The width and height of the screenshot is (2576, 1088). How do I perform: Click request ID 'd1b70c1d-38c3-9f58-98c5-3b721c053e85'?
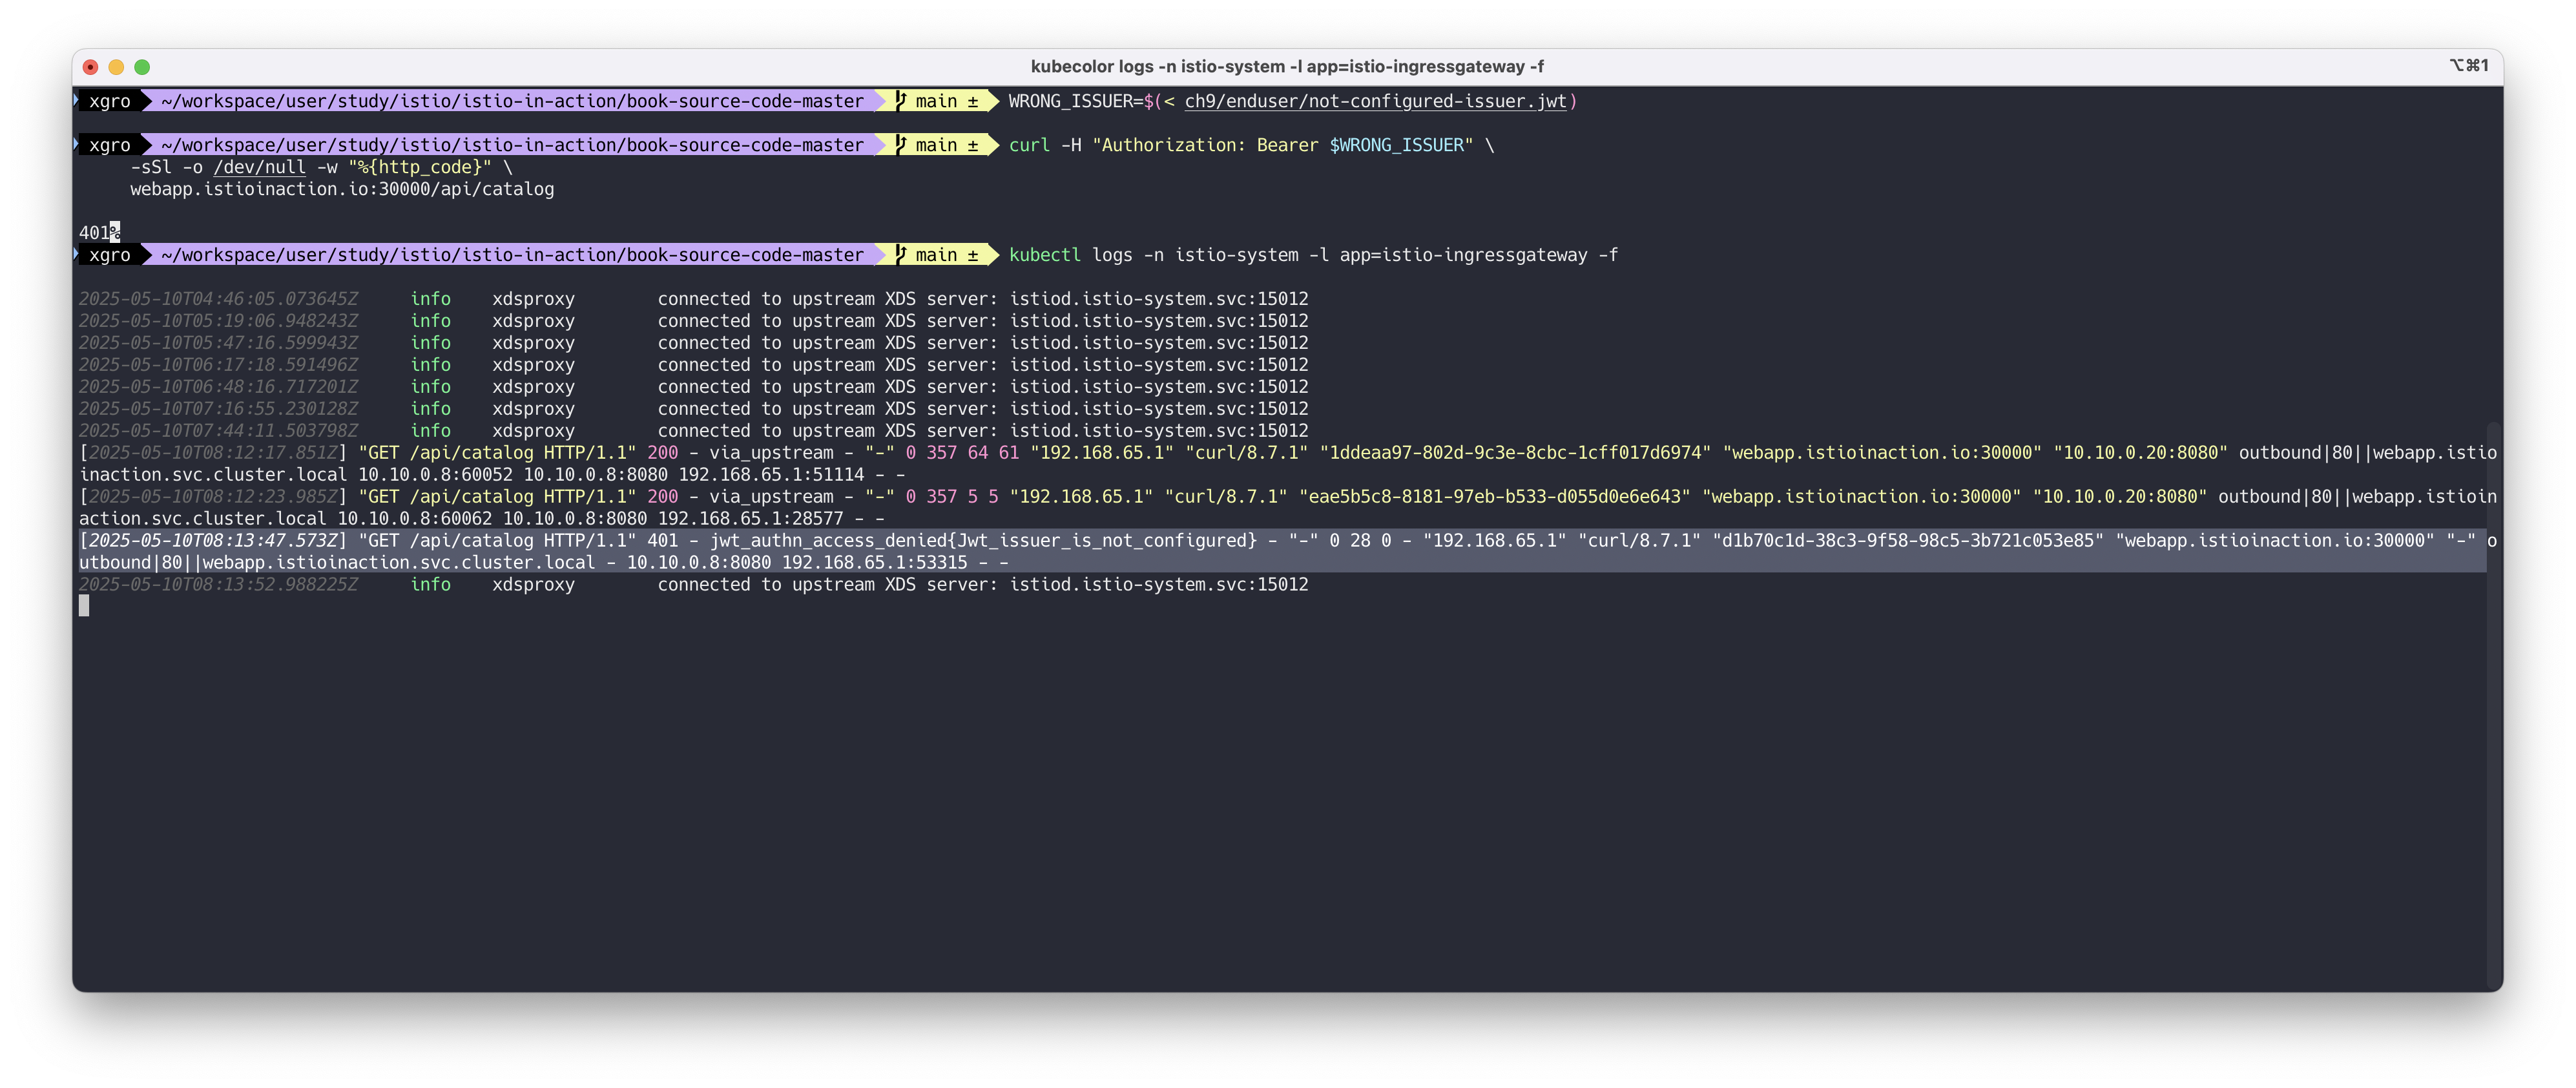click(x=1907, y=541)
